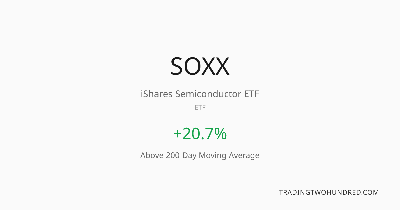Image resolution: width=400 pixels, height=210 pixels.
Task: Click the word Semiconductor
Action: pos(208,94)
